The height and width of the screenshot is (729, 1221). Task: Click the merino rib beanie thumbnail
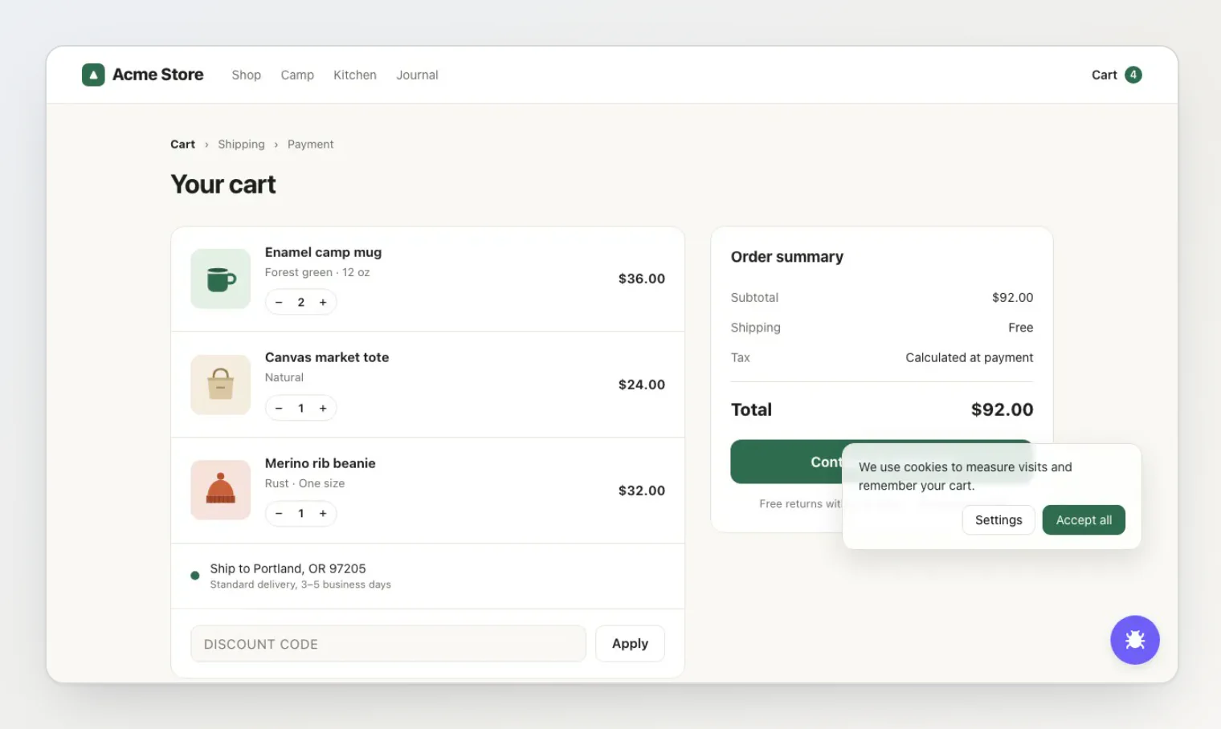pos(221,490)
